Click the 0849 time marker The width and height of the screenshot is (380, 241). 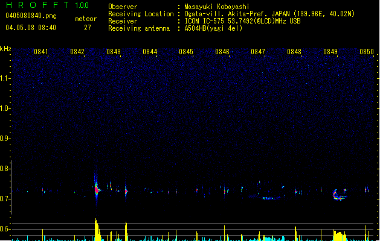pyautogui.click(x=330, y=52)
